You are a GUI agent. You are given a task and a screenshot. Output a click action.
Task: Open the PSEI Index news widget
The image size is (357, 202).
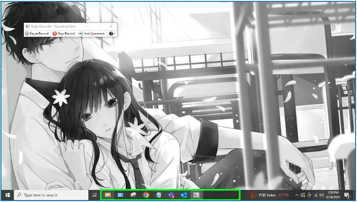(x=270, y=195)
